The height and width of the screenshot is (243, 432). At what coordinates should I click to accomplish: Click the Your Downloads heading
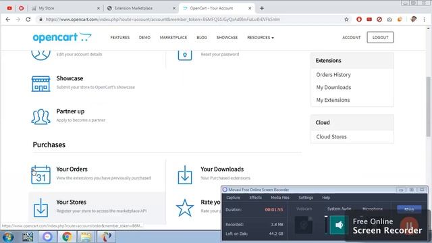click(222, 169)
